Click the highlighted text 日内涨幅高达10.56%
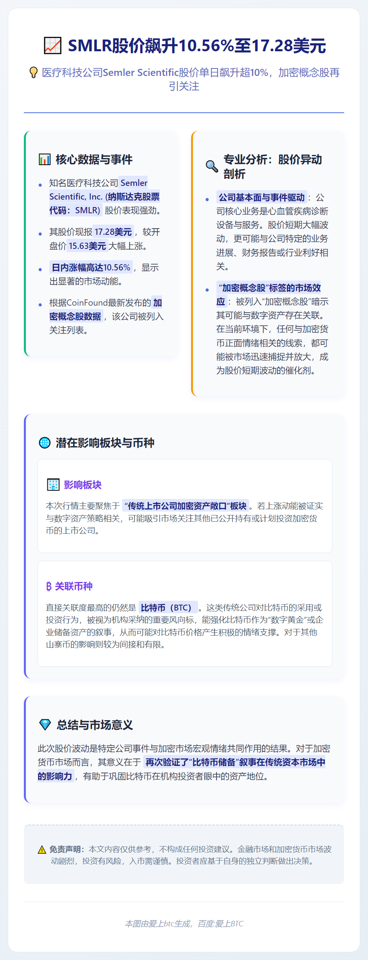368x960 pixels. 91,268
